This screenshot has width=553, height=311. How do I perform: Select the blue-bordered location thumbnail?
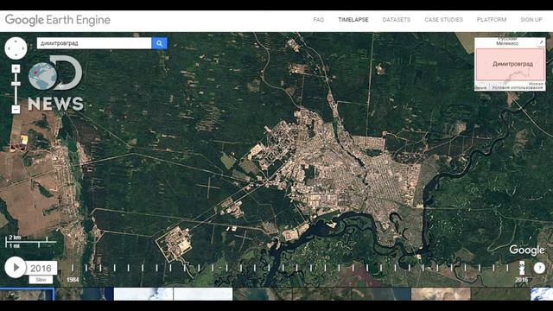(27, 294)
